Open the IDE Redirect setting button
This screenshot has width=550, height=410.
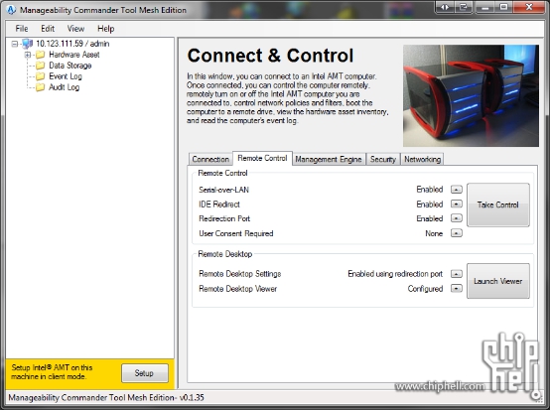coord(457,205)
